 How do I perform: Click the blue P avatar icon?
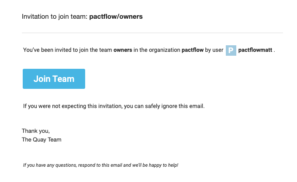tap(231, 50)
